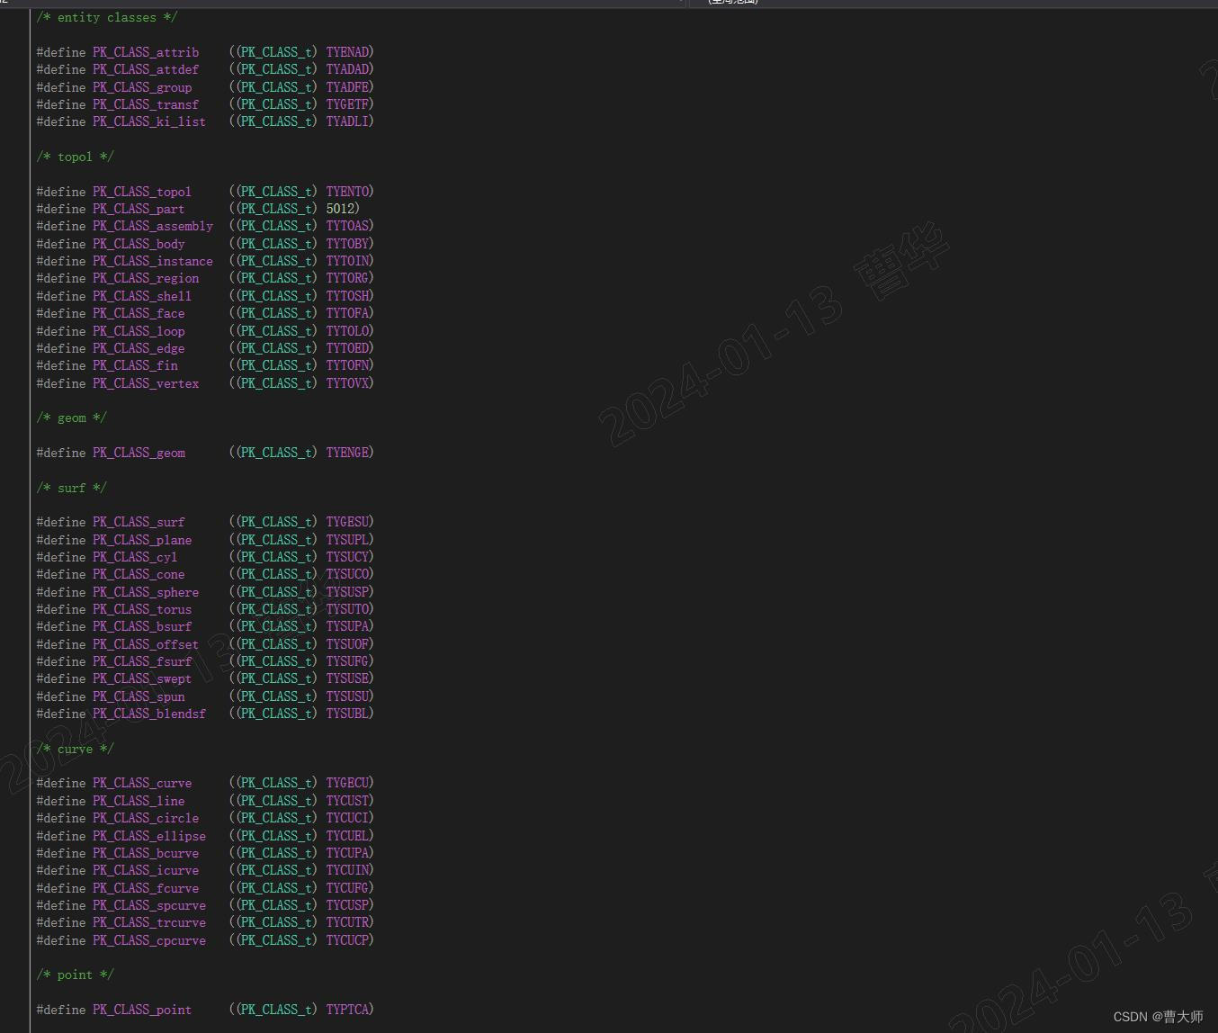Viewport: 1218px width, 1033px height.
Task: Click the TYADAD value on the attdef line
Action: tap(347, 69)
